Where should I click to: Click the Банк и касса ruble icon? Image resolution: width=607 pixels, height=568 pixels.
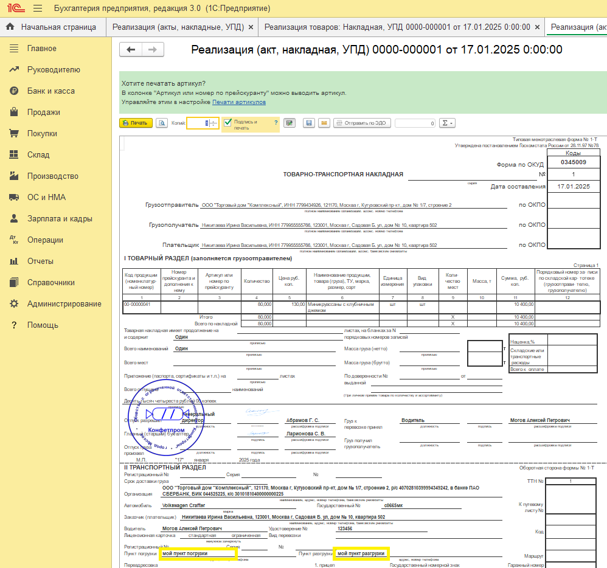click(x=14, y=91)
